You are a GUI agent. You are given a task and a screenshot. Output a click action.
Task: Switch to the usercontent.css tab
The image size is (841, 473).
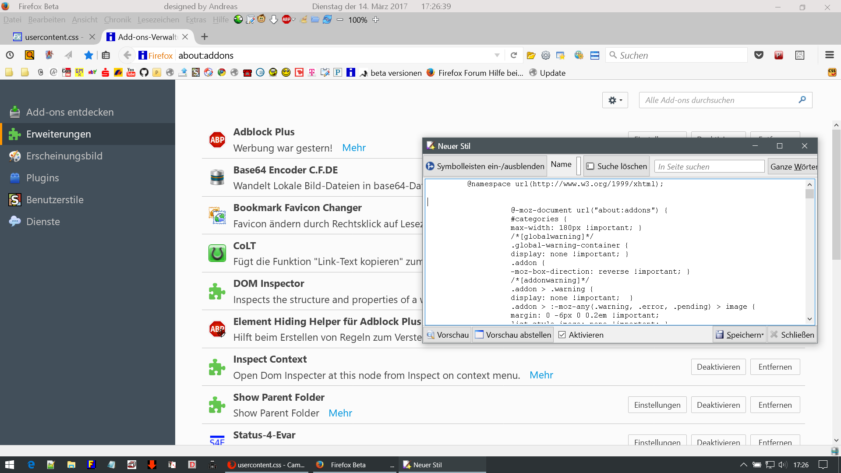coord(52,37)
